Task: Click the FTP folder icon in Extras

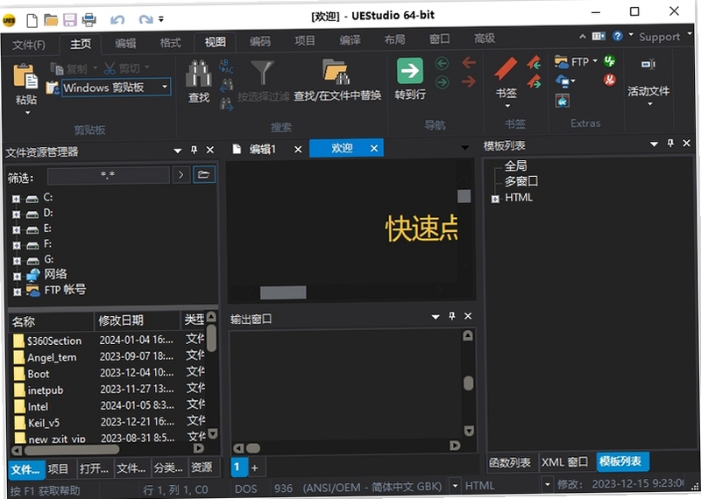Action: (x=562, y=61)
